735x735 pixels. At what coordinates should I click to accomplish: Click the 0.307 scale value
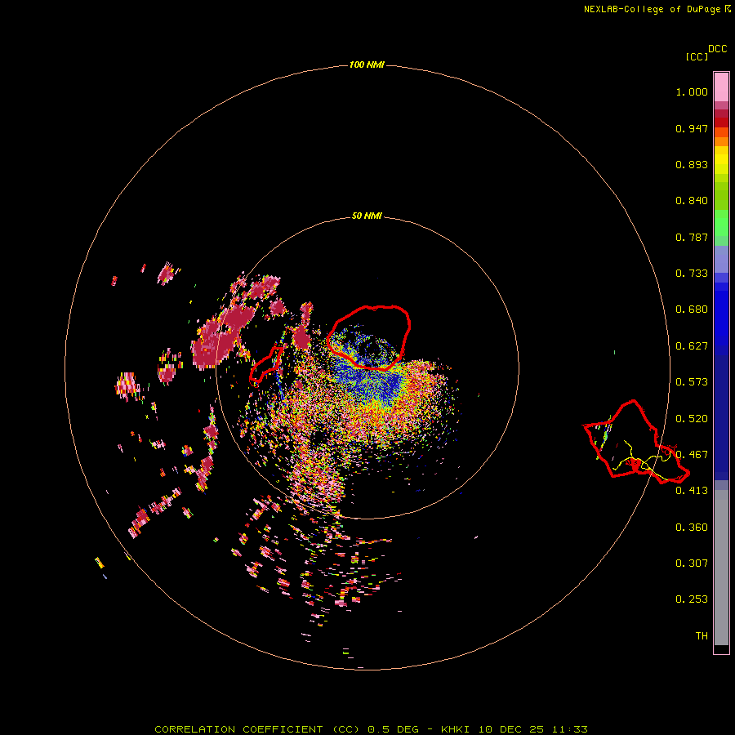692,563
